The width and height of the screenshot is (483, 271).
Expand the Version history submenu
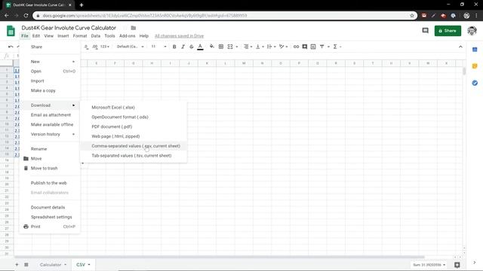[x=49, y=134]
